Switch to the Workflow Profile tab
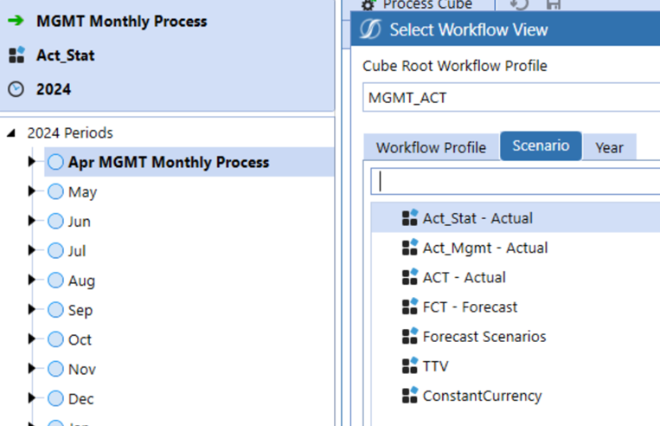 point(430,147)
